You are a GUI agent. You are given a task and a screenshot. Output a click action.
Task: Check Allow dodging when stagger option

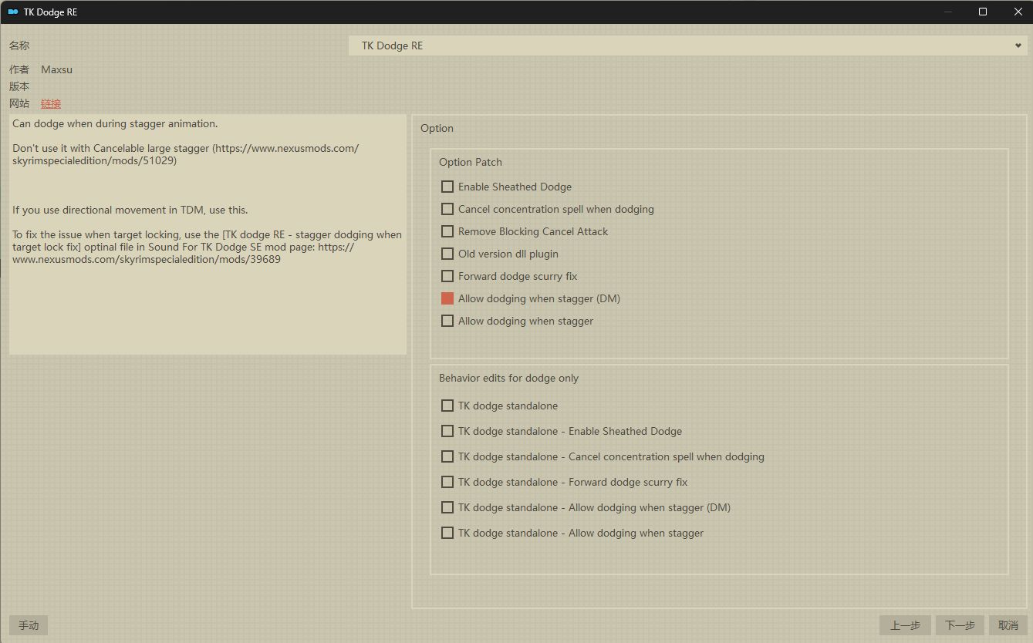point(447,321)
